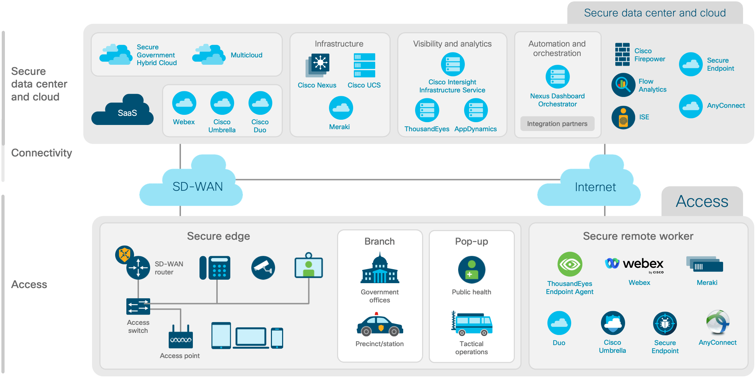Click the Access switch icon
This screenshot has width=756, height=378.
(138, 307)
